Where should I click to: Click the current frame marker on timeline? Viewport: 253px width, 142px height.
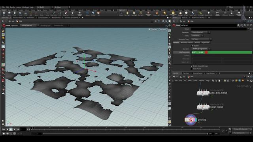coord(32,128)
